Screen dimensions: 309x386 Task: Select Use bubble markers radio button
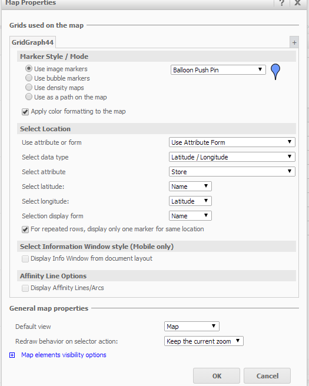click(x=29, y=78)
